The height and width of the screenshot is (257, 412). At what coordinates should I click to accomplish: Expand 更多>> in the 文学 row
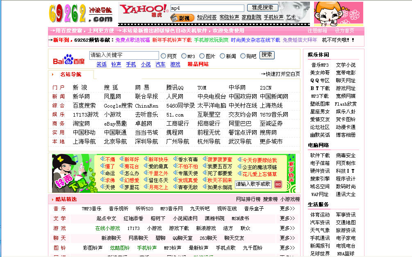click(x=287, y=219)
